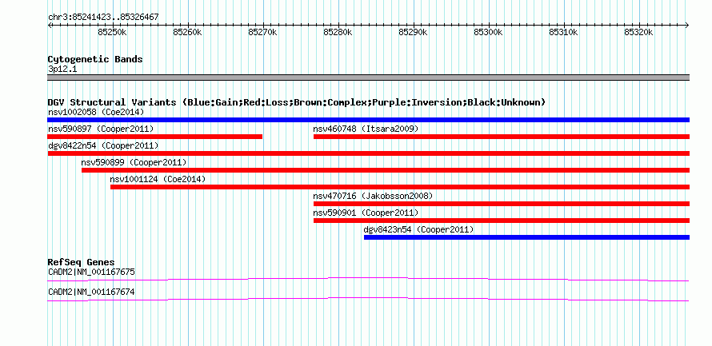Select the gray 3p12.1 cytogenetic band bar
712x346 pixels.
click(368, 78)
